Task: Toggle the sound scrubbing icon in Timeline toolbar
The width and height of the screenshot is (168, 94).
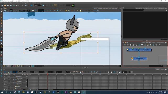Action: pos(17,72)
